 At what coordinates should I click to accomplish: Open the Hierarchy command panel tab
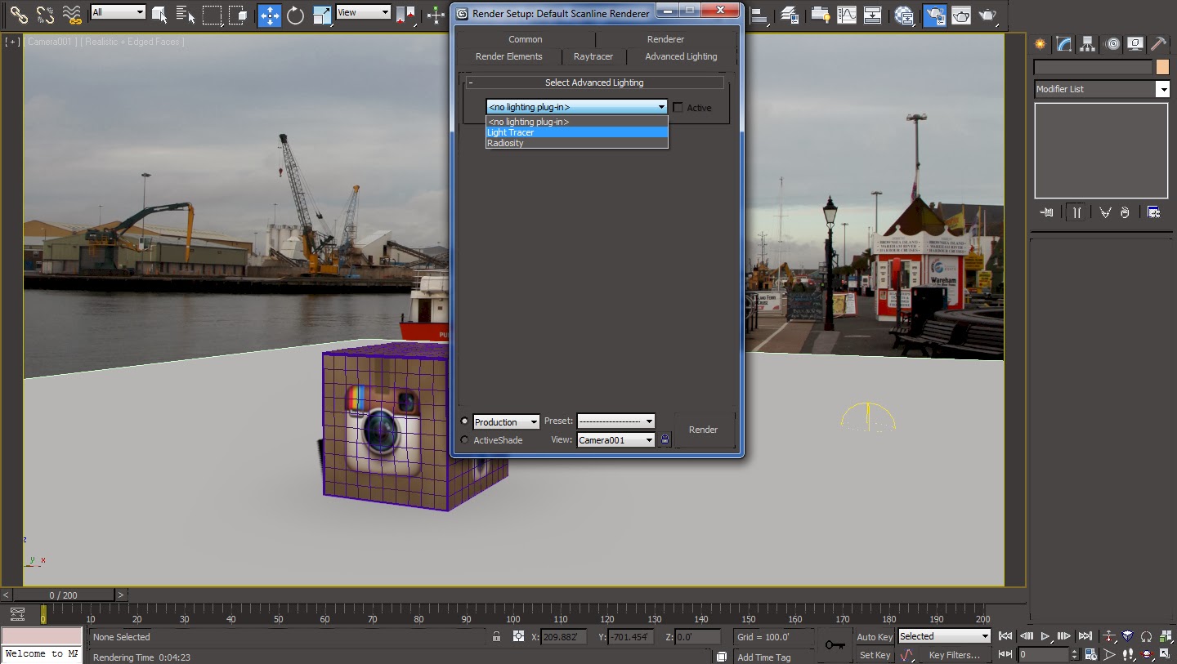1087,44
